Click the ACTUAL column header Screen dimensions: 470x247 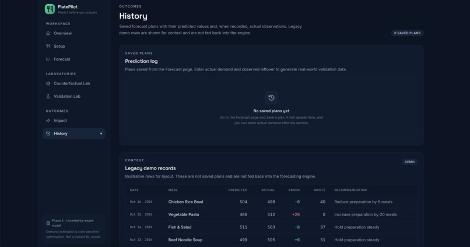[268, 190]
